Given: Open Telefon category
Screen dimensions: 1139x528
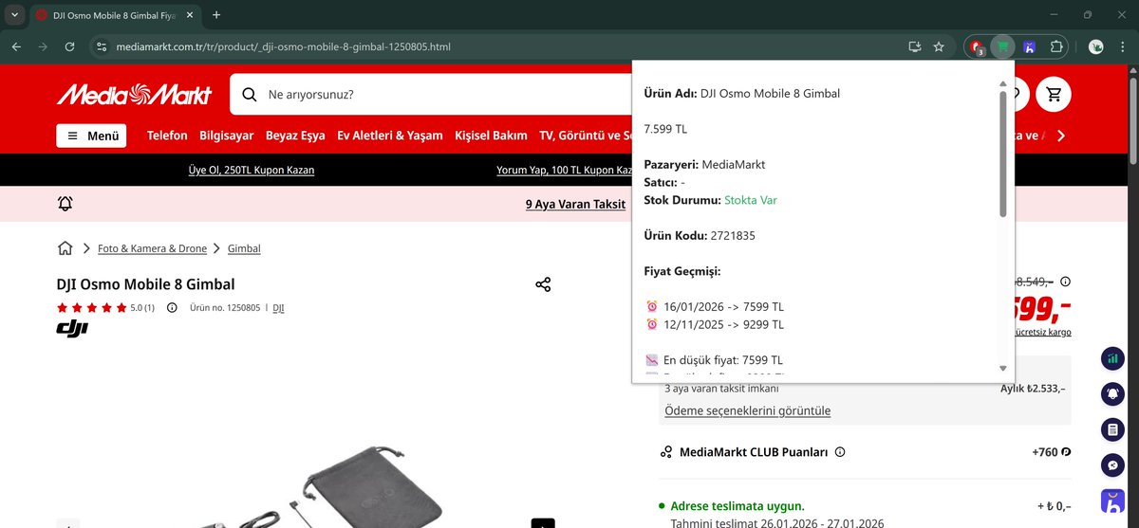Looking at the screenshot, I should click(167, 136).
